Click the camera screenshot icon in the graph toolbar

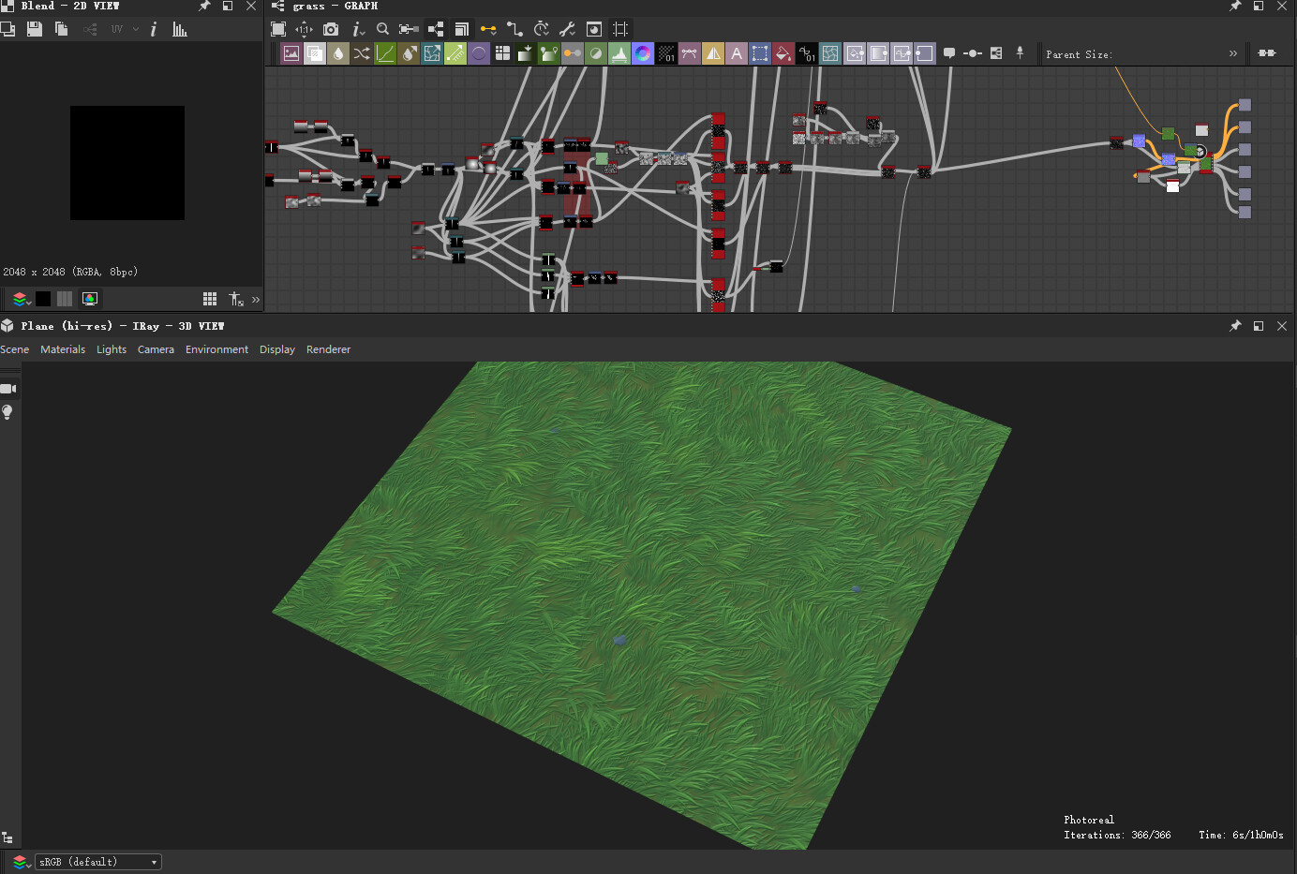[x=330, y=28]
